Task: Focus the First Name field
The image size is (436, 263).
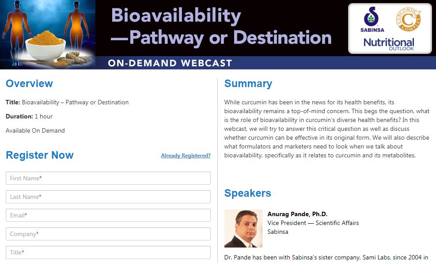Action: click(108, 178)
